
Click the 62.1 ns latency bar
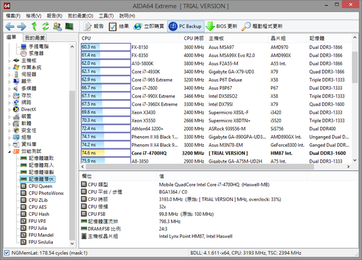click(106, 71)
